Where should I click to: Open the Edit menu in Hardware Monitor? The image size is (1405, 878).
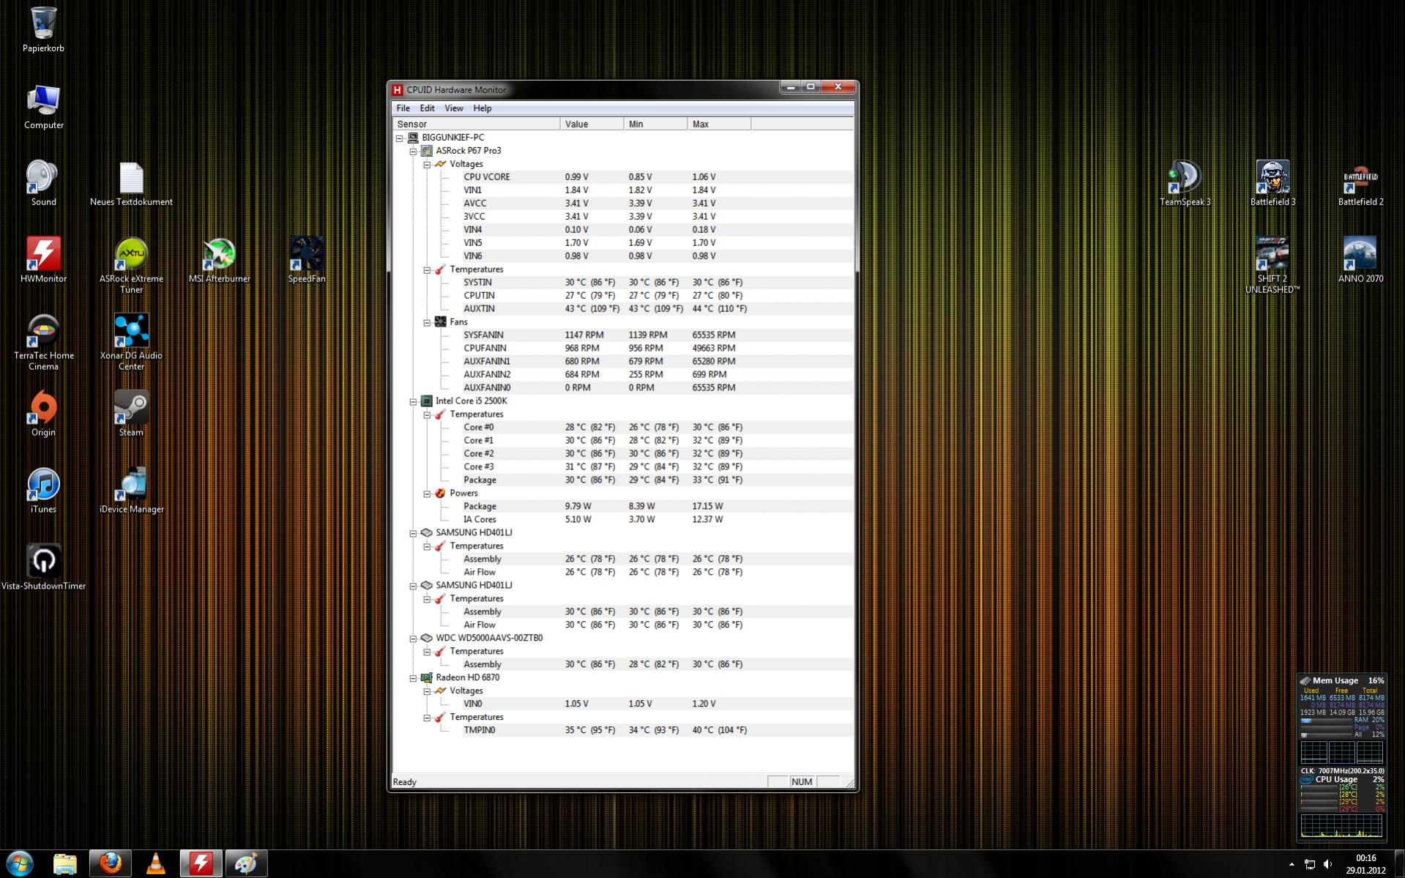(x=427, y=108)
